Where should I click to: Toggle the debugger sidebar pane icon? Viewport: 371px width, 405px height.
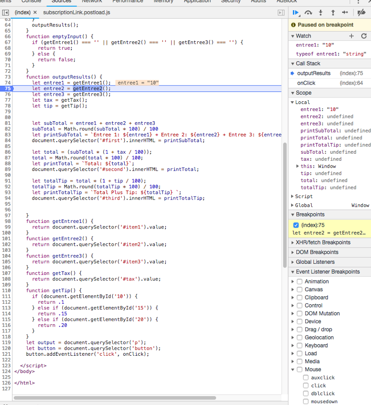(281, 12)
